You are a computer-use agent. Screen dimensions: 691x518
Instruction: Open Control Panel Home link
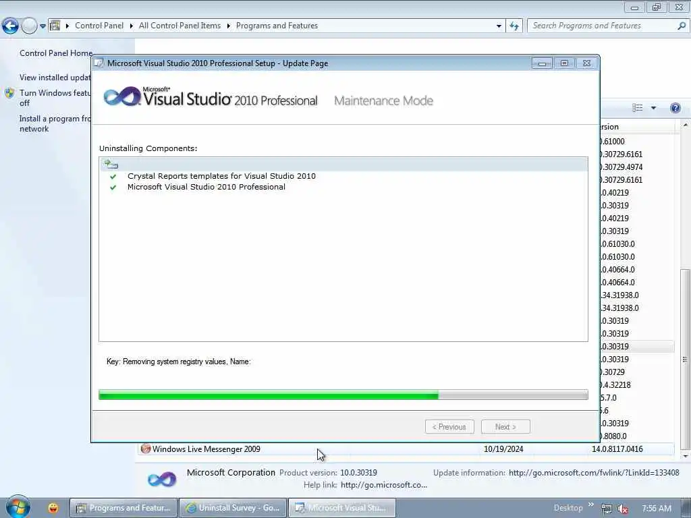pyautogui.click(x=56, y=53)
